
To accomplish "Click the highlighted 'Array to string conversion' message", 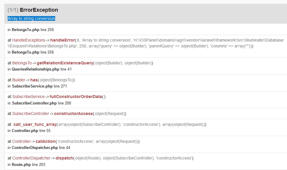I will (31, 18).
